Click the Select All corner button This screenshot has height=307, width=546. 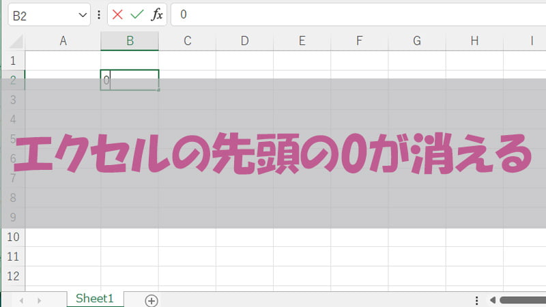pyautogui.click(x=12, y=41)
